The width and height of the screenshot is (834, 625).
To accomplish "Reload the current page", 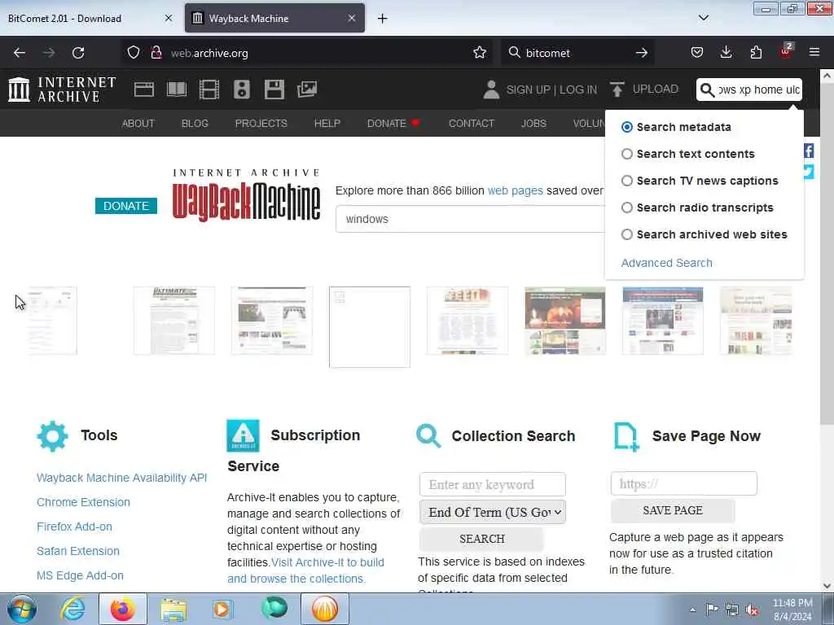I will [78, 53].
